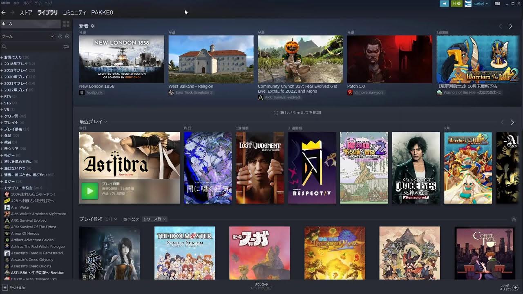Open advanced filter sliders icon

pos(66,47)
